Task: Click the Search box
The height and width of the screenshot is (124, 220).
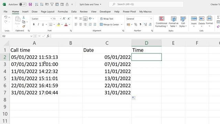Action: [x=146, y=4]
